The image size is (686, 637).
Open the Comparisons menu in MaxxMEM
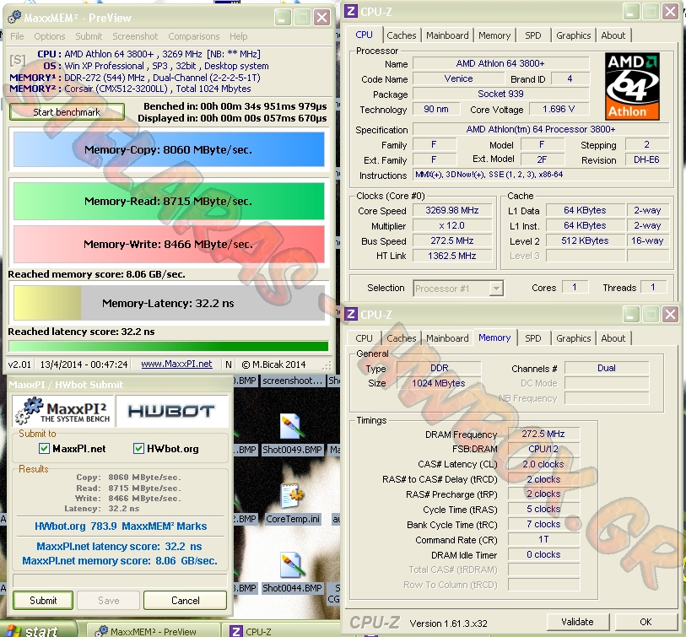(x=194, y=36)
